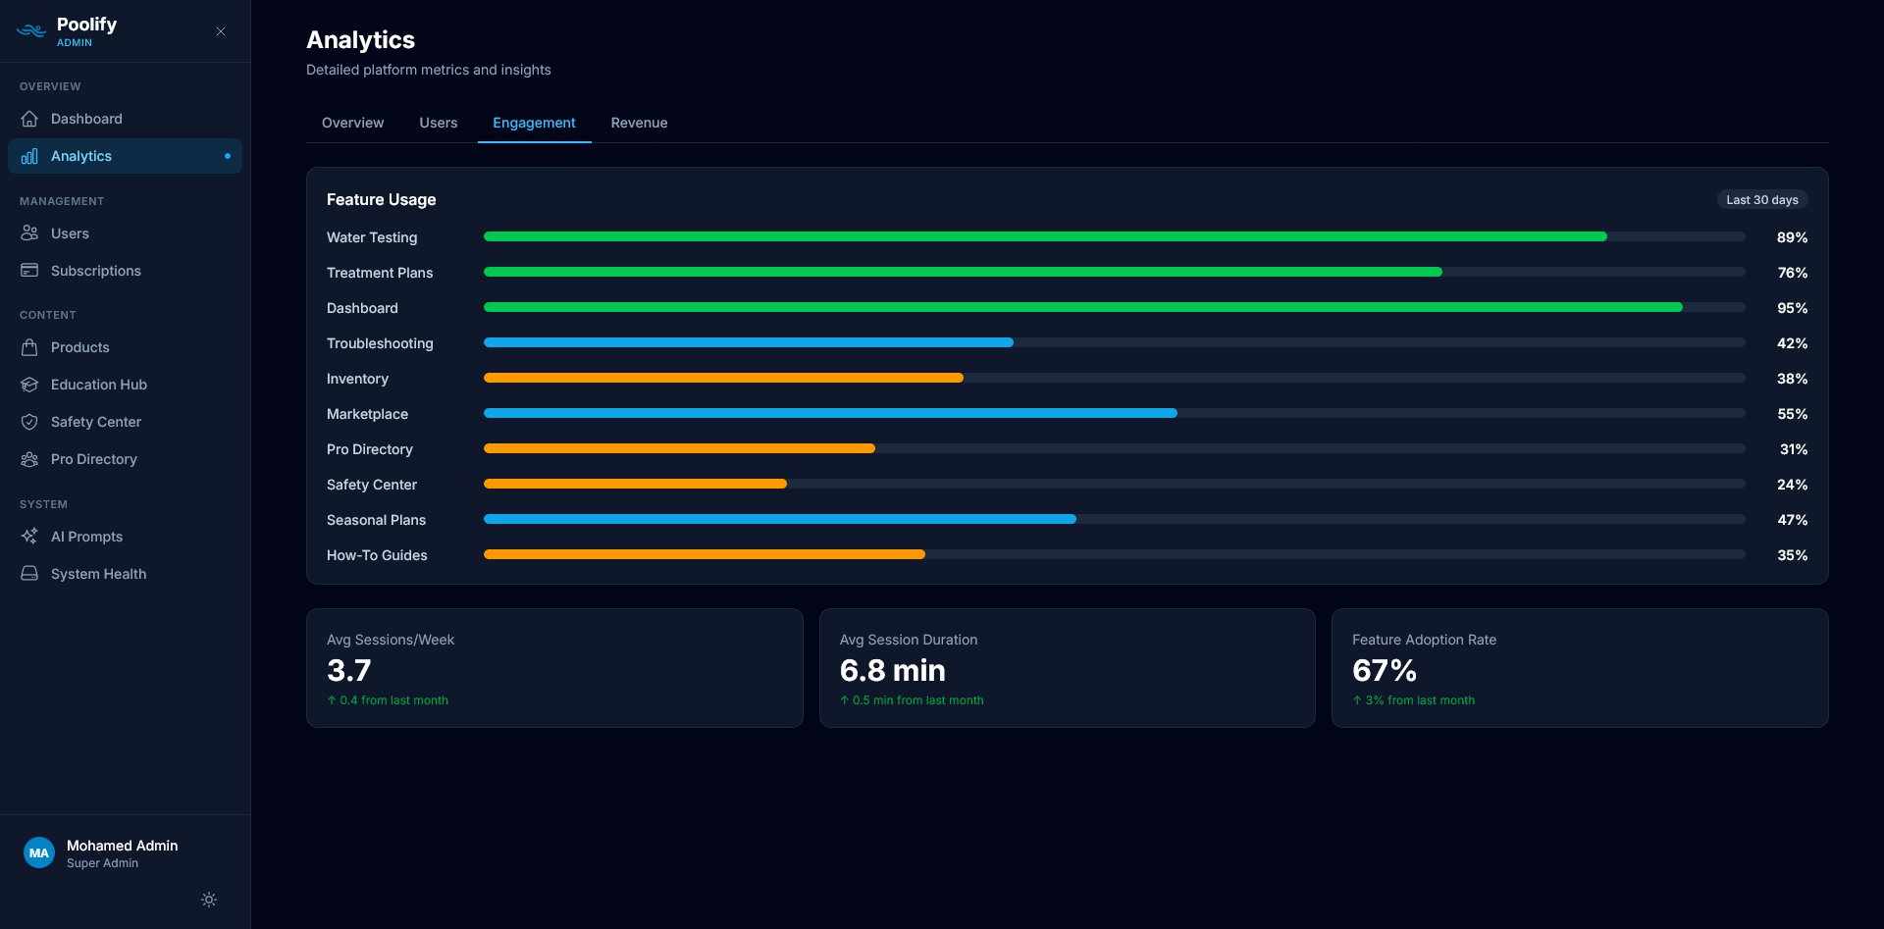Open Users via the people icon
The height and width of the screenshot is (929, 1884).
(30, 232)
